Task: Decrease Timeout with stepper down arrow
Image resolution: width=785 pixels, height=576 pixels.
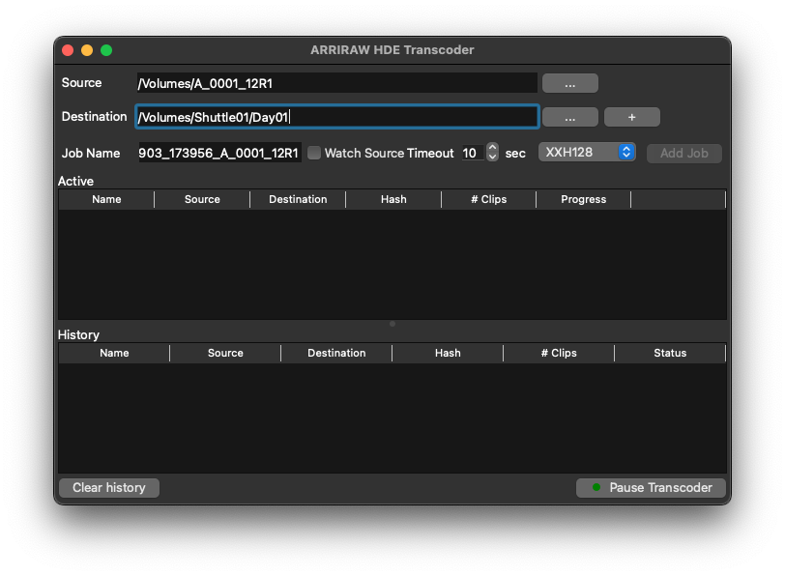Action: pyautogui.click(x=492, y=158)
